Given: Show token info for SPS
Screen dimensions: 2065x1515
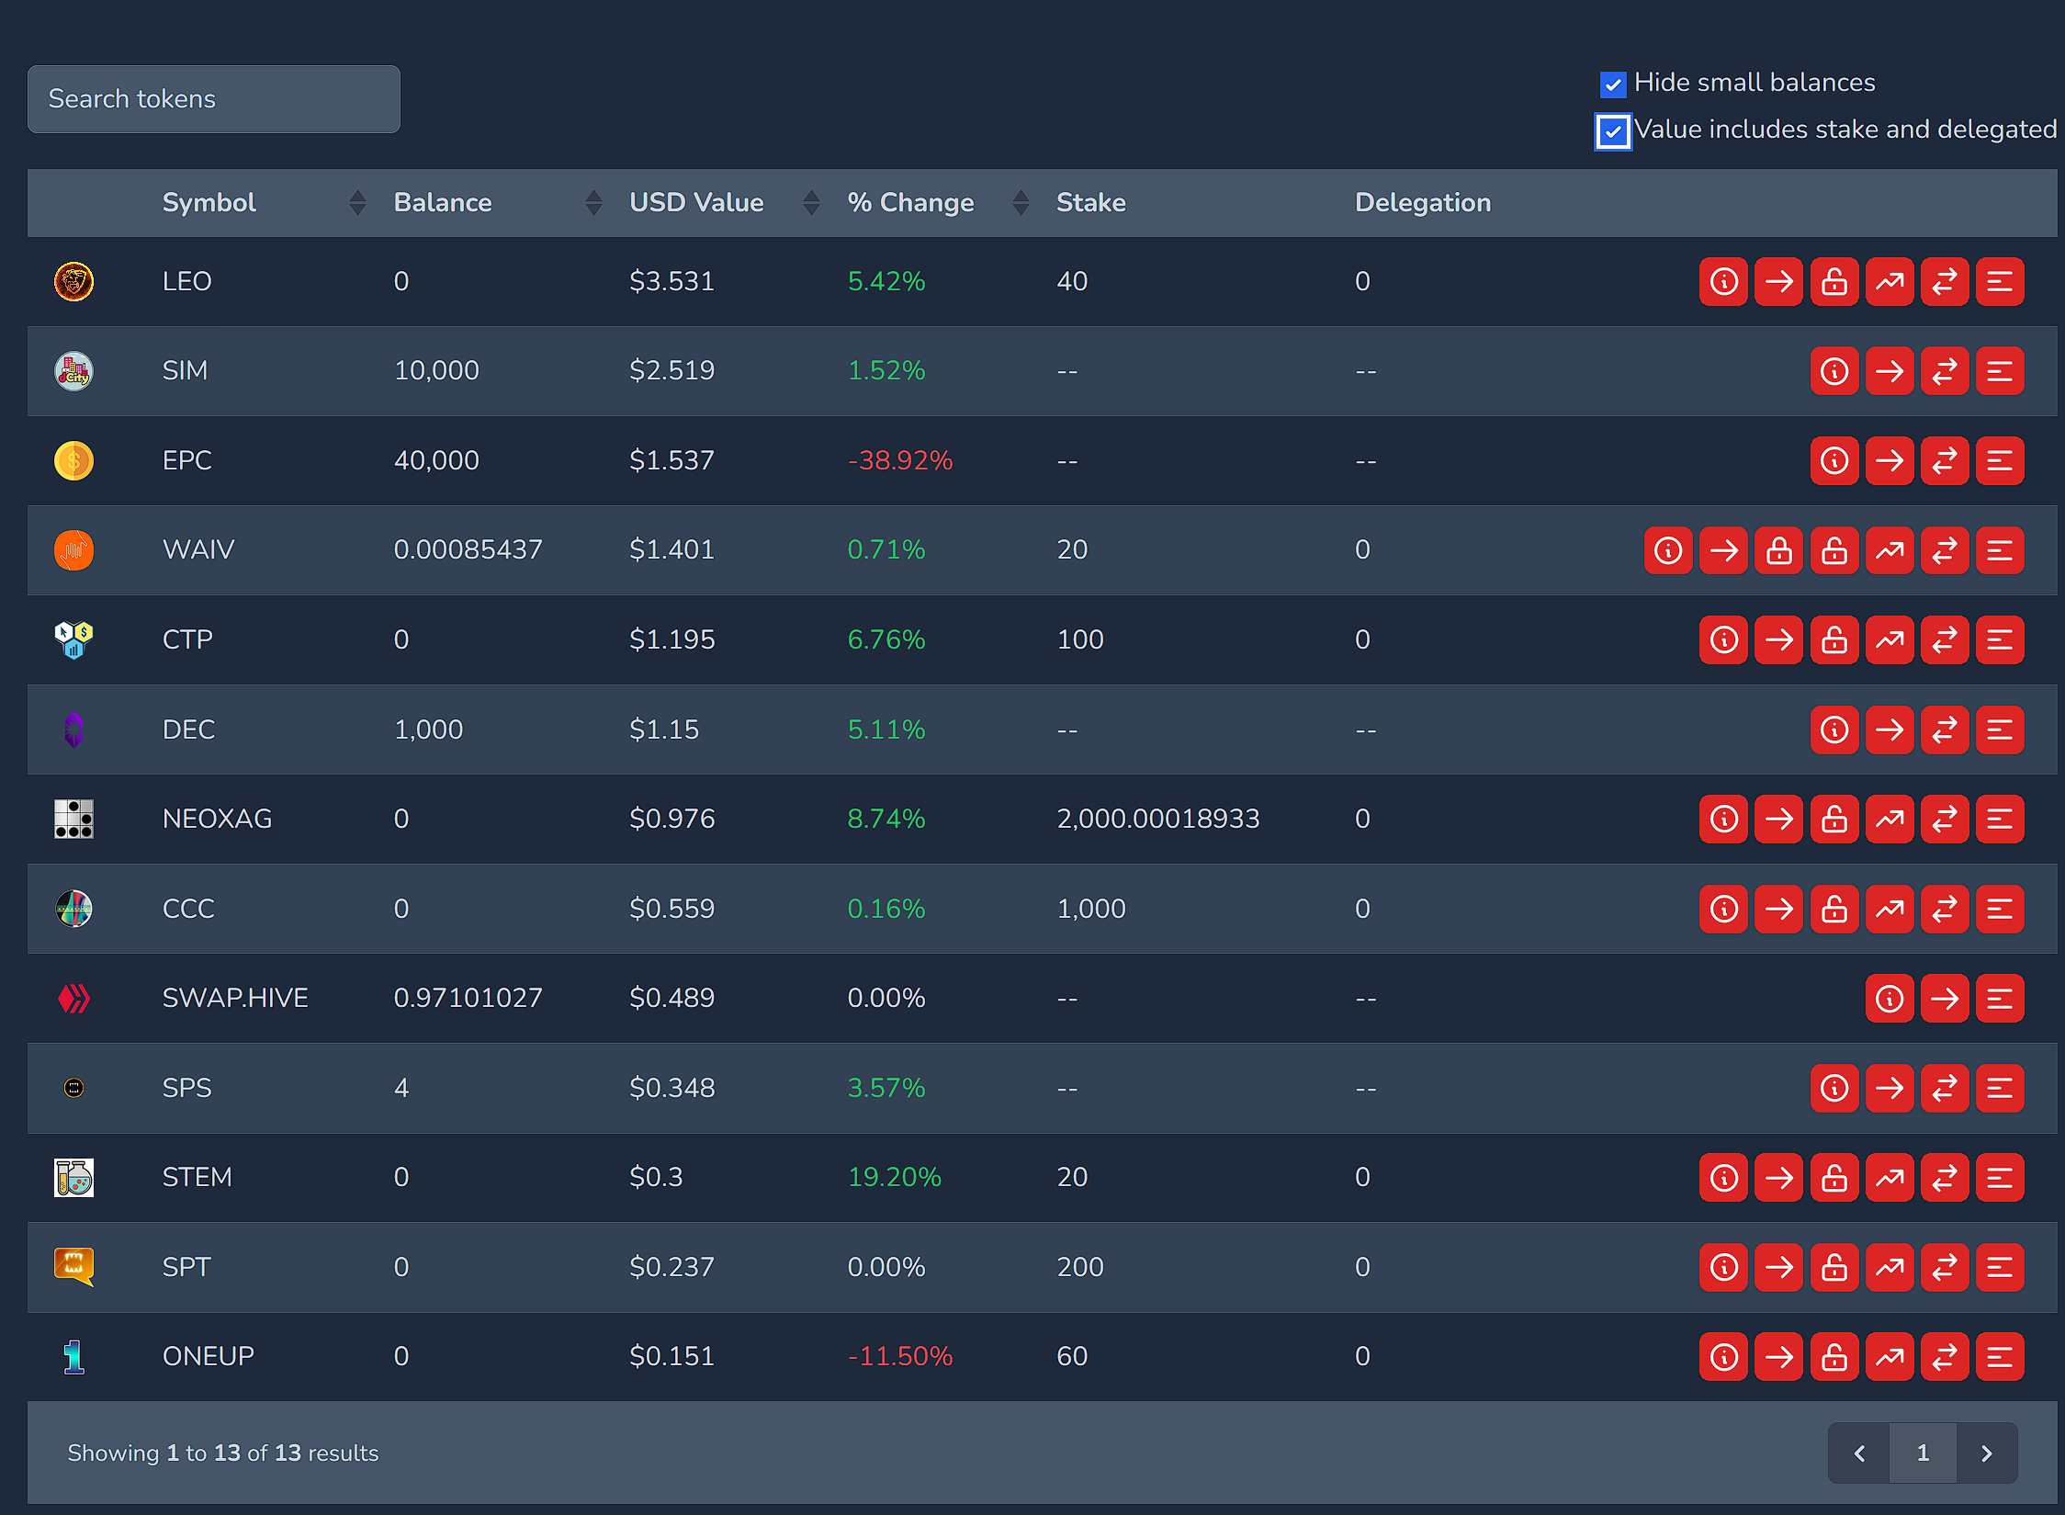Looking at the screenshot, I should [x=1834, y=1088].
